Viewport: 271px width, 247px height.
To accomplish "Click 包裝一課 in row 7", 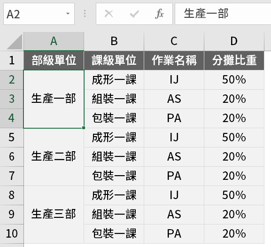I will pos(114,176).
